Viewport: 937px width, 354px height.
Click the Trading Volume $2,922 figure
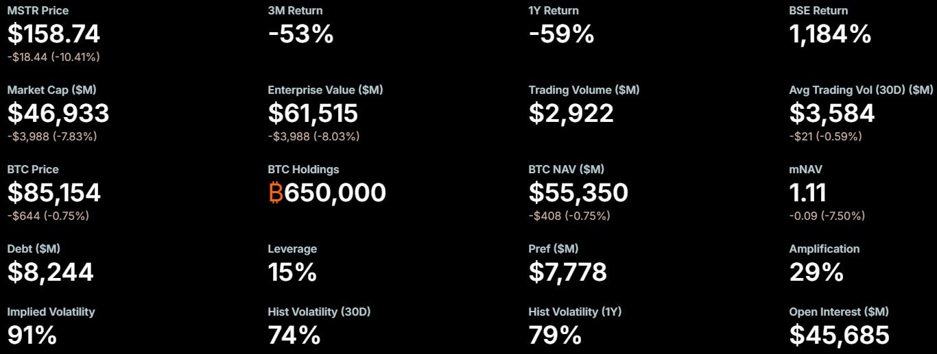coord(571,114)
